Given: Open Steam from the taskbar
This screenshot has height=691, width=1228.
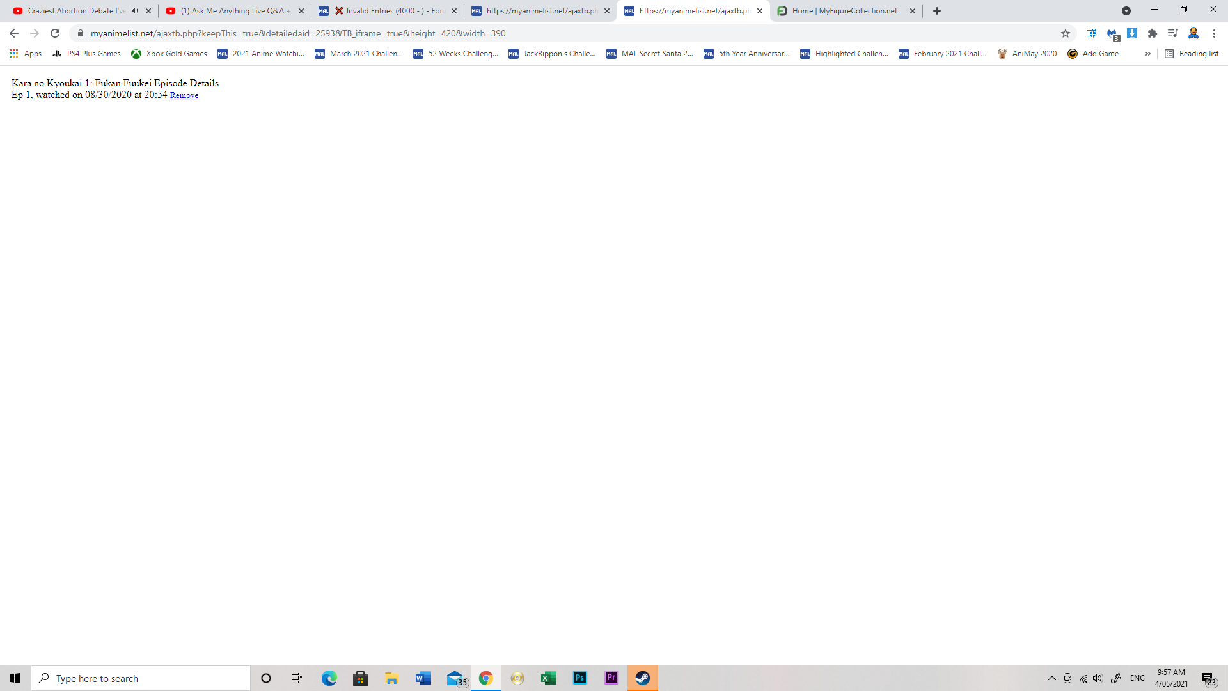Looking at the screenshot, I should coord(642,678).
